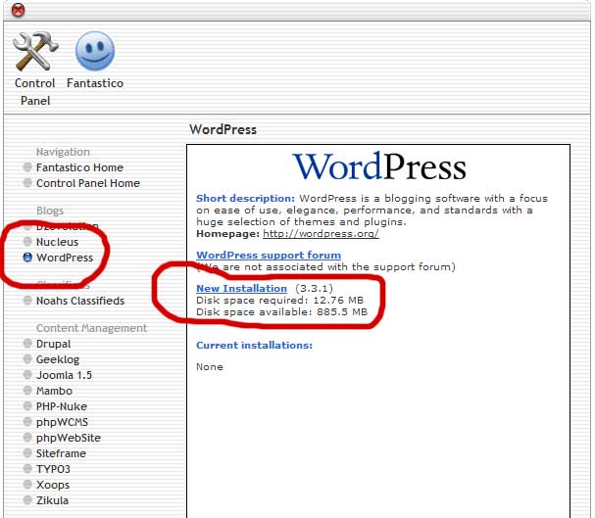Image resolution: width=595 pixels, height=518 pixels.
Task: Select Siteframe in the sidebar
Action: 61,453
